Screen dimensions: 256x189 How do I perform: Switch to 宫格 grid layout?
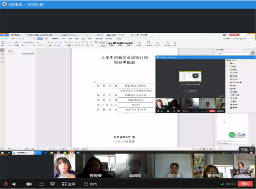point(90,184)
